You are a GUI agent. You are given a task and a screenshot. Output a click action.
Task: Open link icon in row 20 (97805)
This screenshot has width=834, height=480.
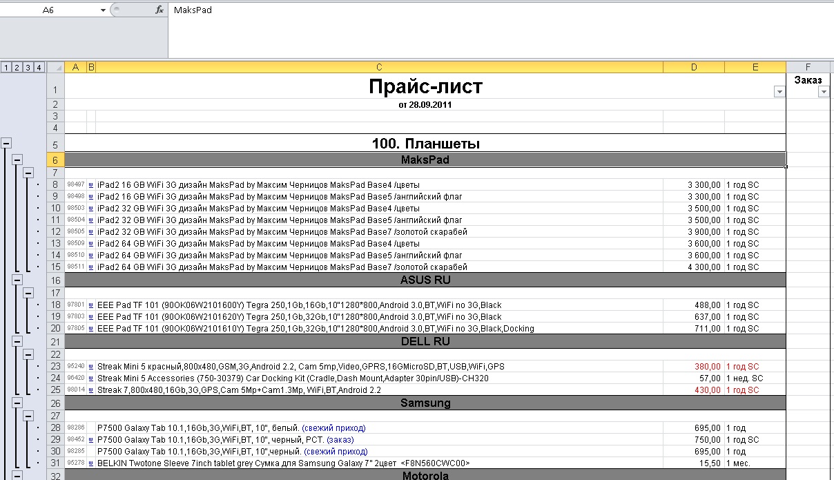(91, 329)
